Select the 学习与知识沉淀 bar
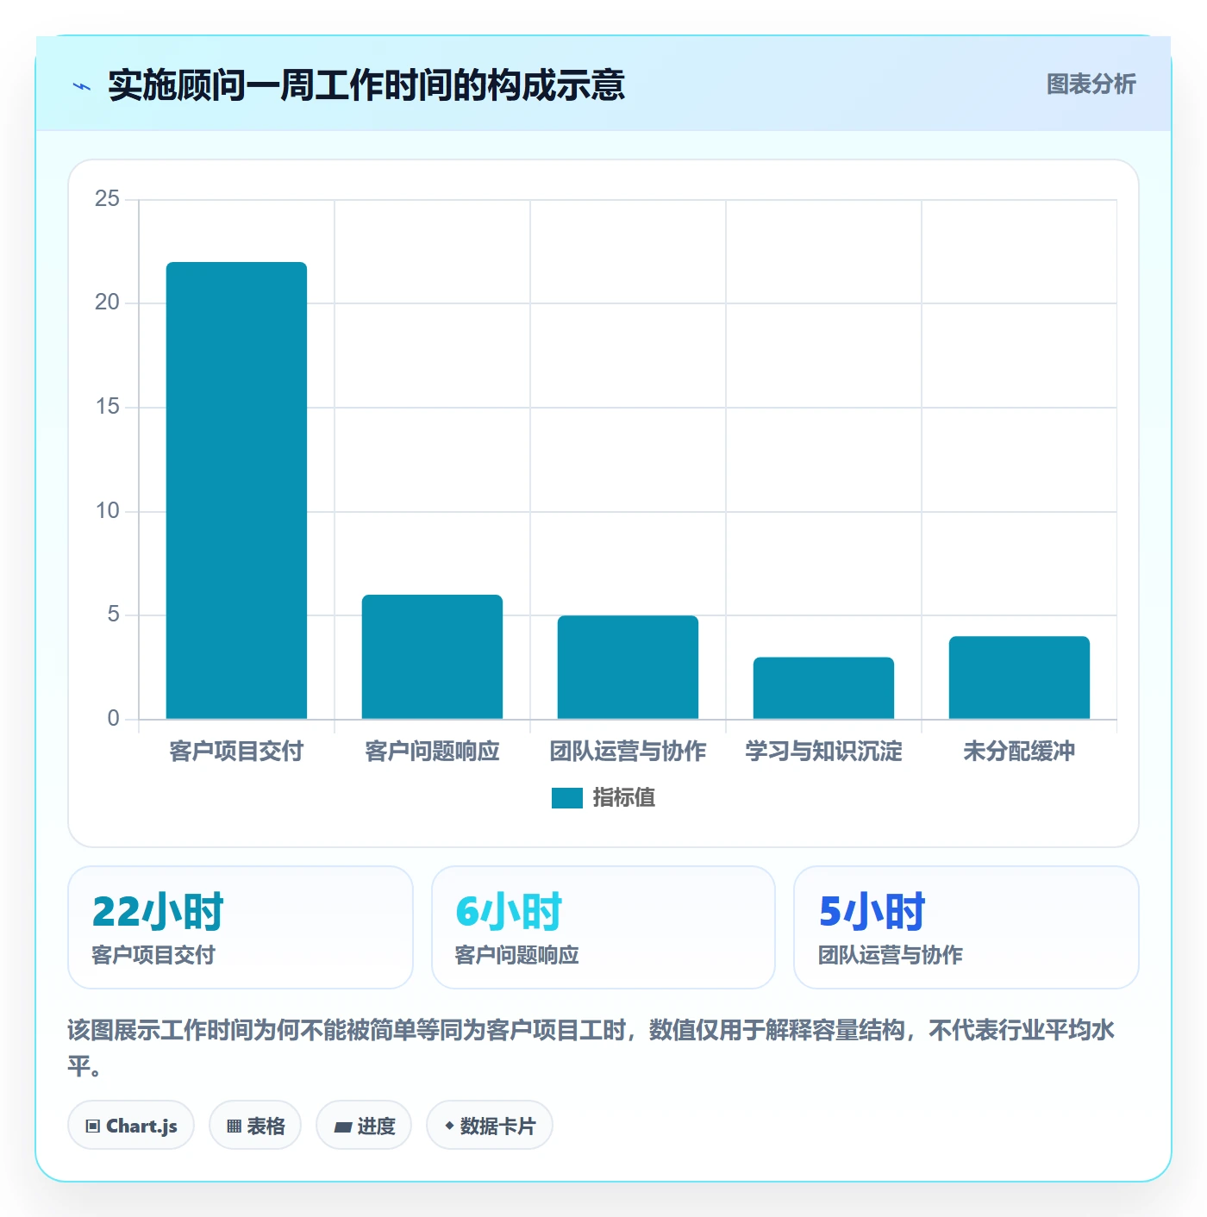 point(823,688)
